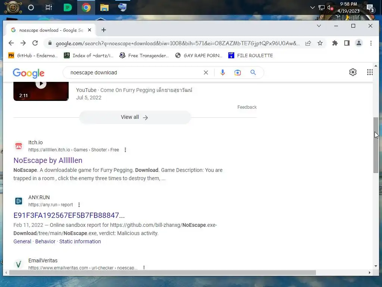The width and height of the screenshot is (382, 287).
Task: Open Task View on the taskbar
Action: [49, 7]
